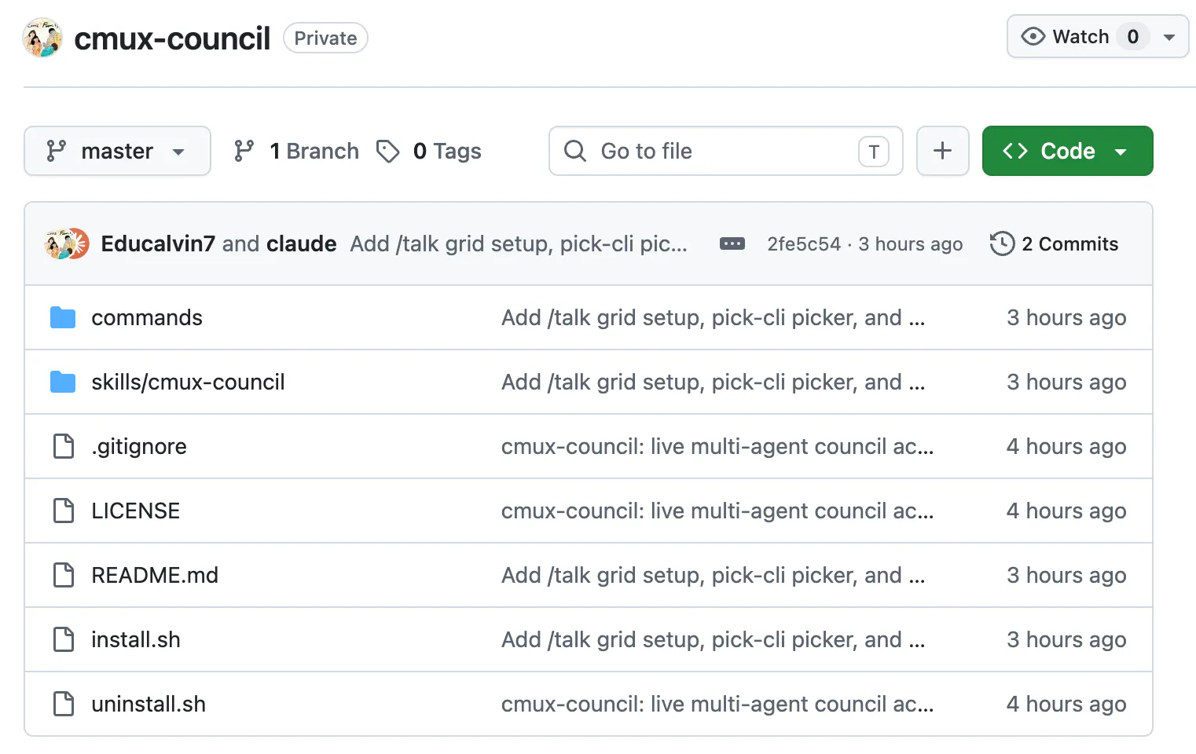Click the cmux-council repository avatar
1196x754 pixels.
pyautogui.click(x=42, y=38)
